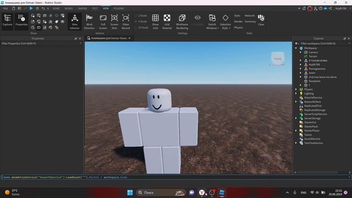Viewport: 352px width, 198px height.
Task: Close the Анимации для Deman Slaers place tab
Action: tap(130, 38)
